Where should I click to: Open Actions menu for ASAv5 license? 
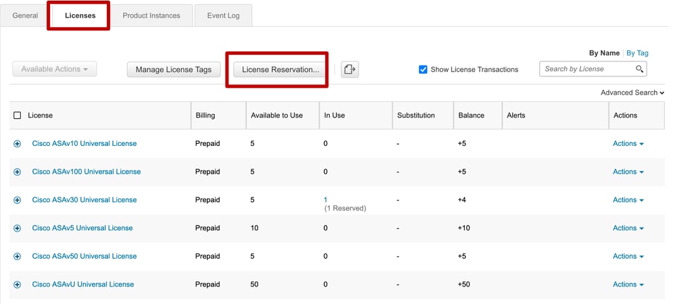(x=628, y=228)
